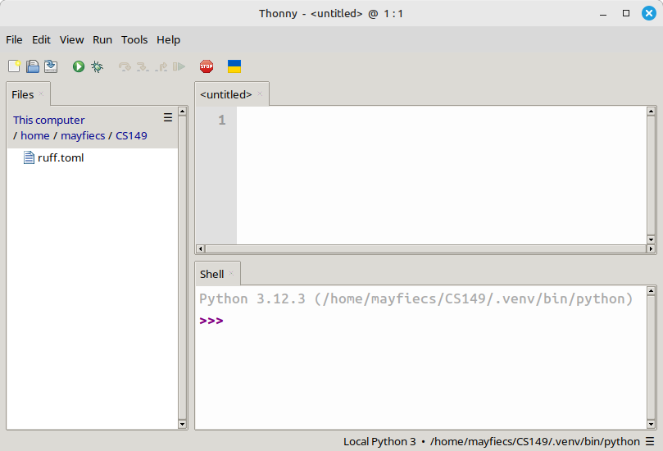Click the Save file toolbar icon
Image resolution: width=663 pixels, height=451 pixels.
click(x=51, y=66)
